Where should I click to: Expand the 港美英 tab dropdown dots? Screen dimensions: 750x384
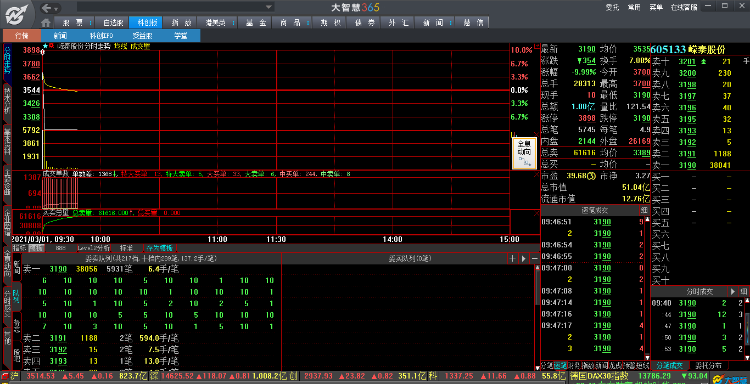(234, 22)
